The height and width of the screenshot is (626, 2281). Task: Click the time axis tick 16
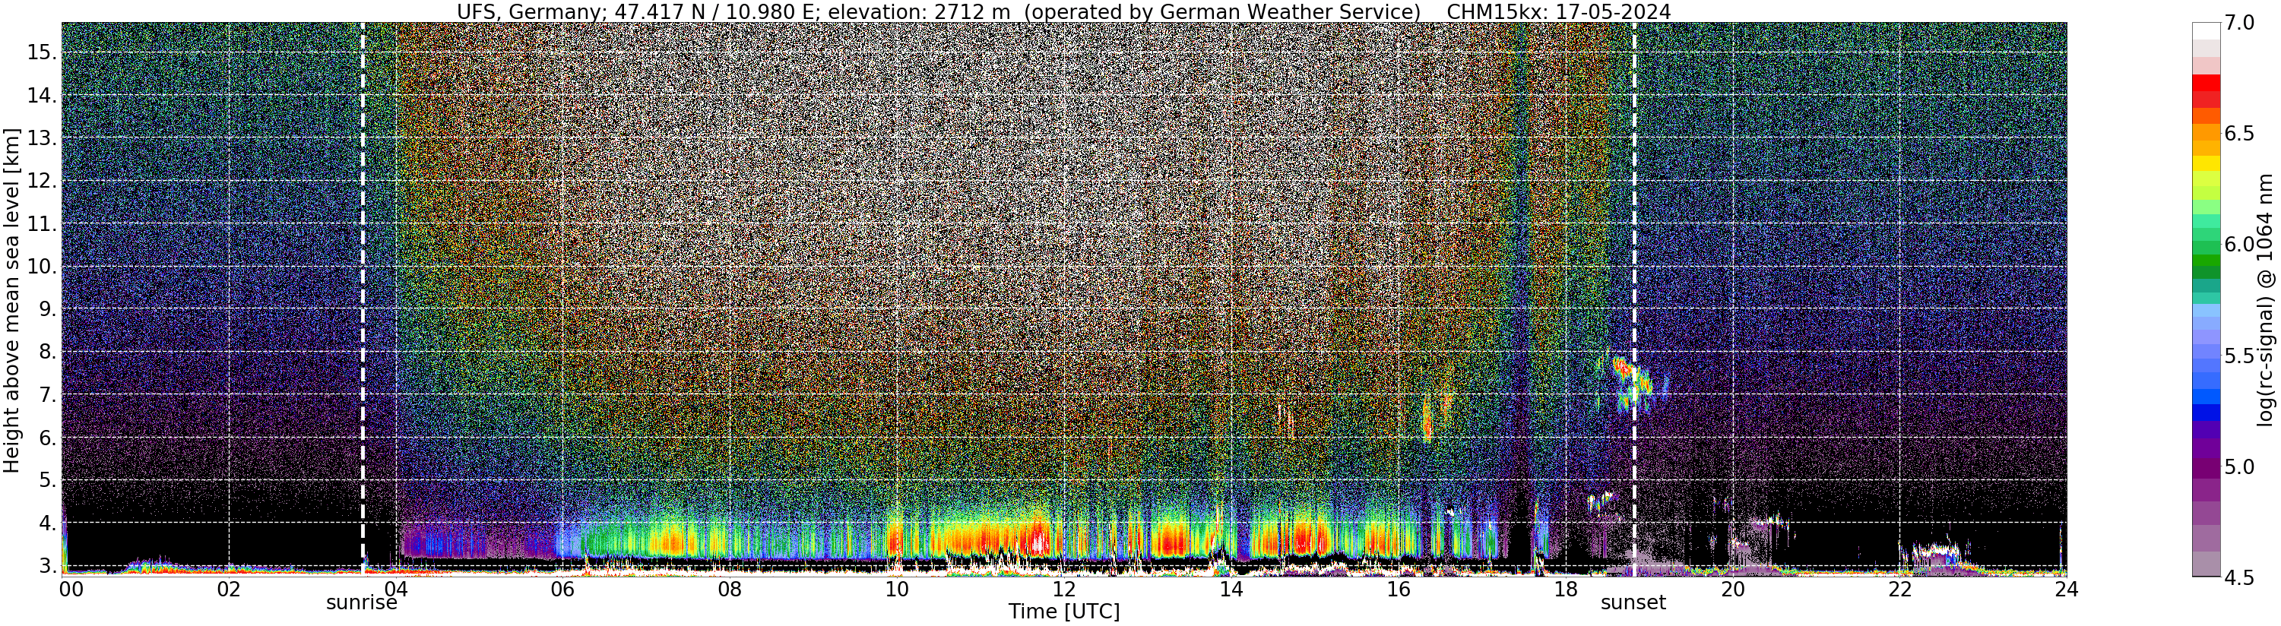pyautogui.click(x=1399, y=589)
